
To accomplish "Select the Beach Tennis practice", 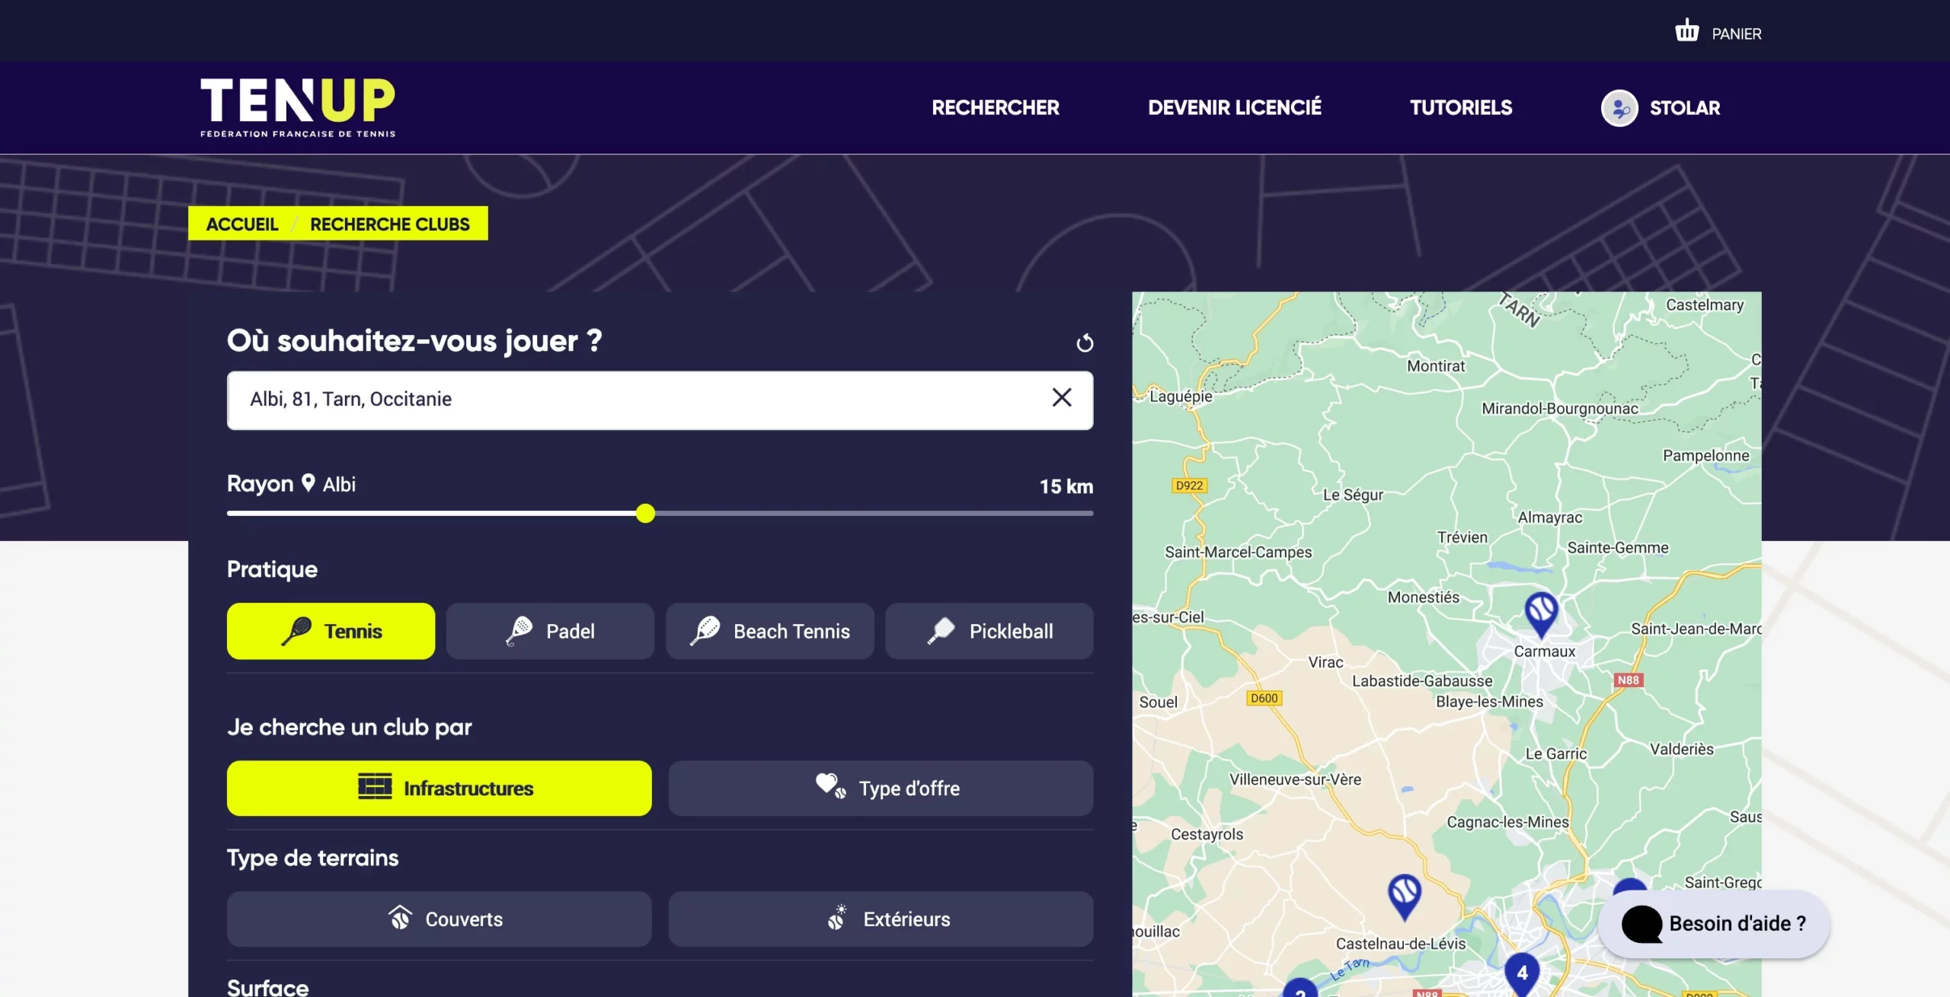I will point(769,631).
